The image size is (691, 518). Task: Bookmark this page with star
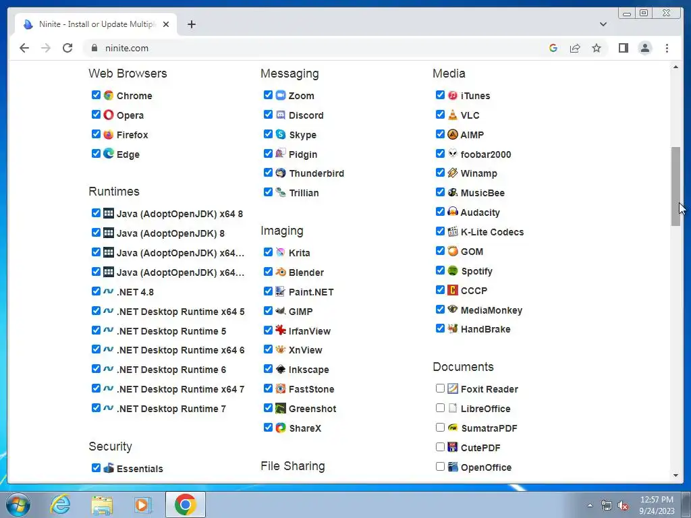coord(597,48)
